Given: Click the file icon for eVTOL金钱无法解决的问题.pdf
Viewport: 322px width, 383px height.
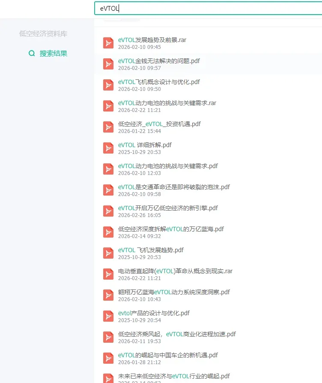Looking at the screenshot, I should tap(108, 64).
